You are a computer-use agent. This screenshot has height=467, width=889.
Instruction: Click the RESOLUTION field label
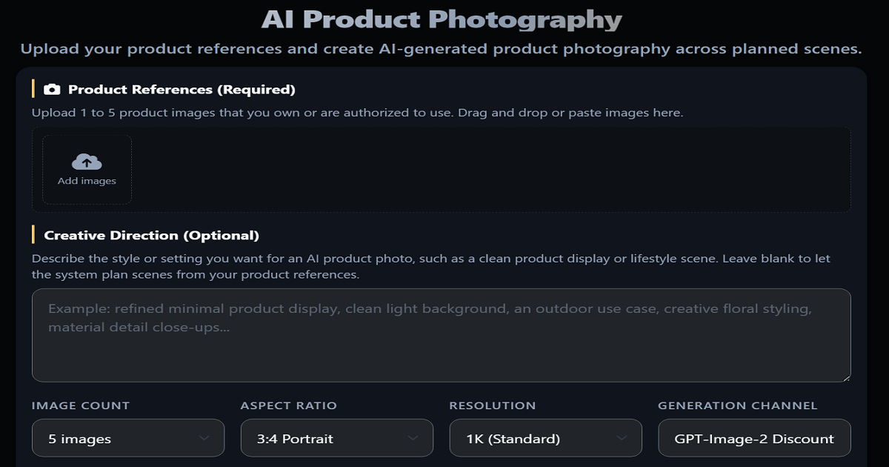(493, 405)
